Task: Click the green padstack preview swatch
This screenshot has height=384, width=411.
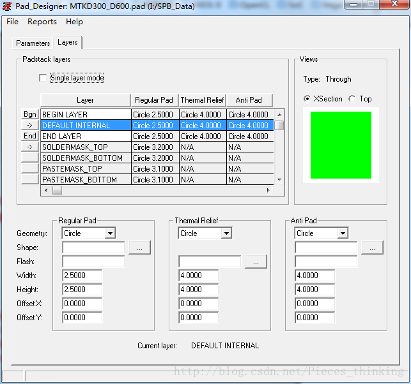Action: point(340,145)
